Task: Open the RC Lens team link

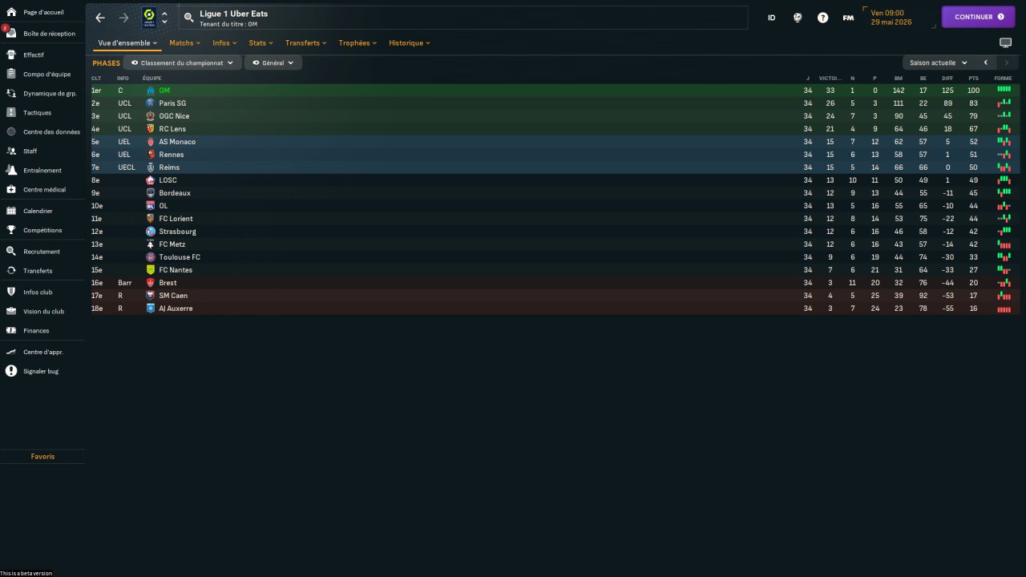Action: 172,129
